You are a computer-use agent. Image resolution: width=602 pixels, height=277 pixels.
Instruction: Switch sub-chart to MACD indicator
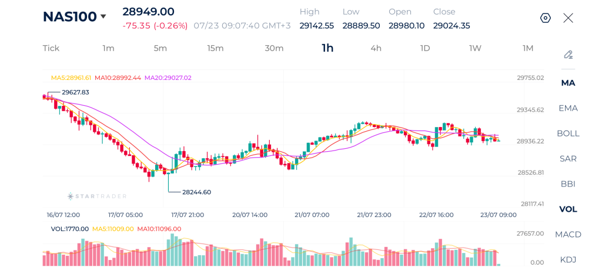568,234
